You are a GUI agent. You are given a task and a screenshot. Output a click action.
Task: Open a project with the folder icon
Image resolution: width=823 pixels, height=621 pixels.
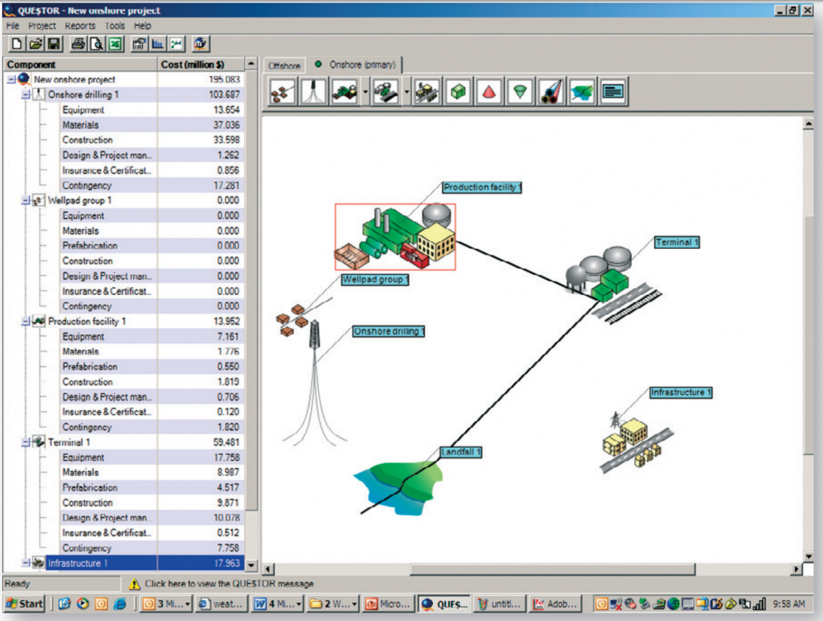point(36,44)
